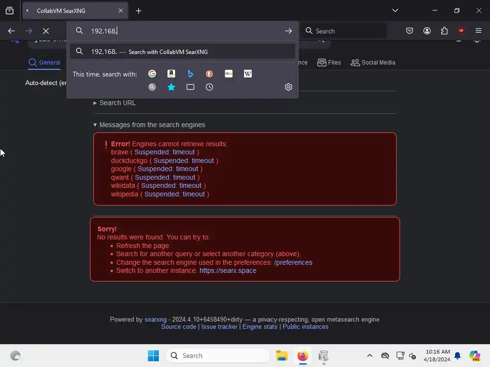Open uBlock Origin popup
The width and height of the screenshot is (490, 367).
(x=461, y=31)
